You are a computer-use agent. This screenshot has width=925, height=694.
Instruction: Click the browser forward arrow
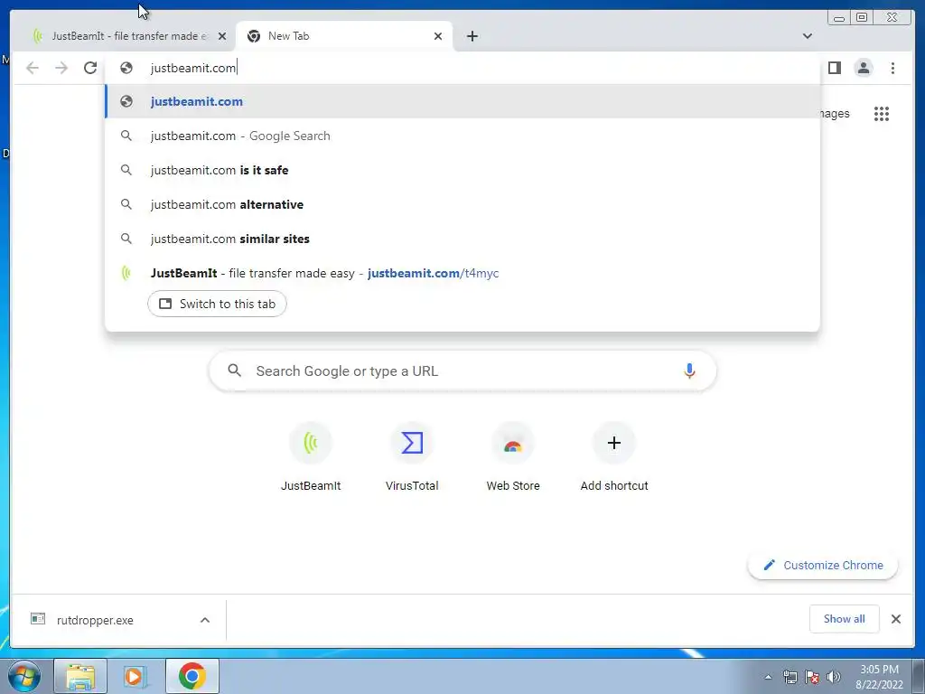tap(61, 68)
